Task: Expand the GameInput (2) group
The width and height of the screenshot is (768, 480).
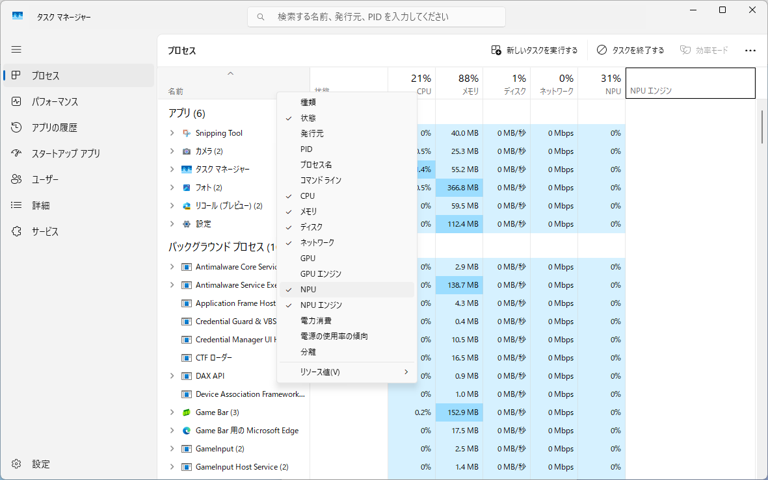Action: click(172, 449)
